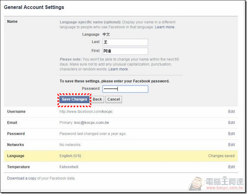Select the Language row label in the settings list

(15, 156)
